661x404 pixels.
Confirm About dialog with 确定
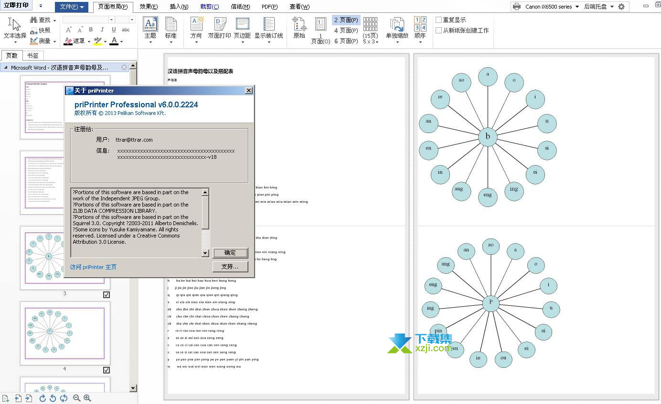click(230, 253)
